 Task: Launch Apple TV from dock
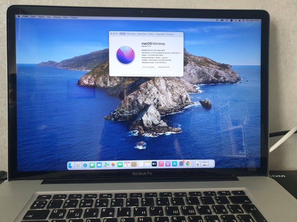click(x=154, y=164)
